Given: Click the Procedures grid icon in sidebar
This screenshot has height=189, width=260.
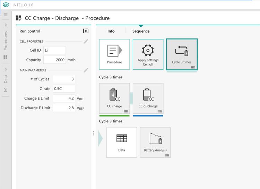Looking at the screenshot, I should pyautogui.click(x=6, y=57).
